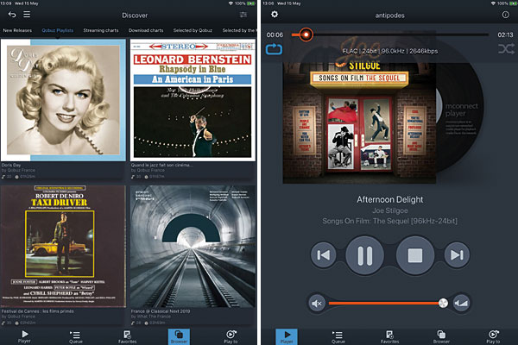Tap the Wi-Fi status icon in left status bar

(231, 3)
